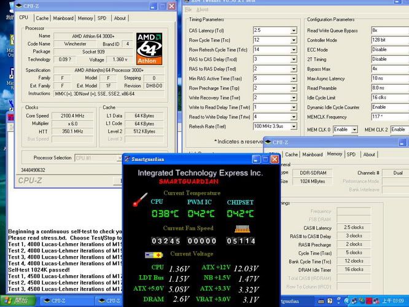Open the Write Recovery Time (Twr) dropdown
409x307 pixels.
click(x=294, y=98)
